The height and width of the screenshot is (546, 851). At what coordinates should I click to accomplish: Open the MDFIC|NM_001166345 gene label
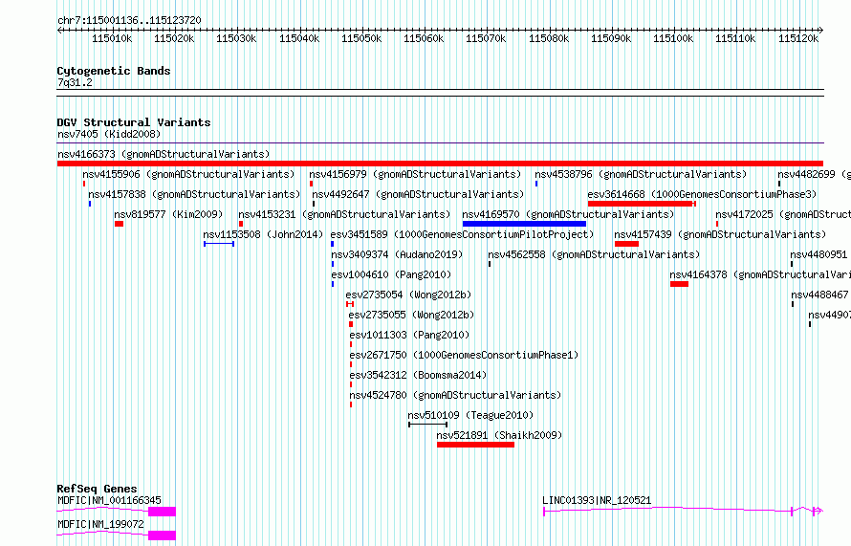pos(109,500)
